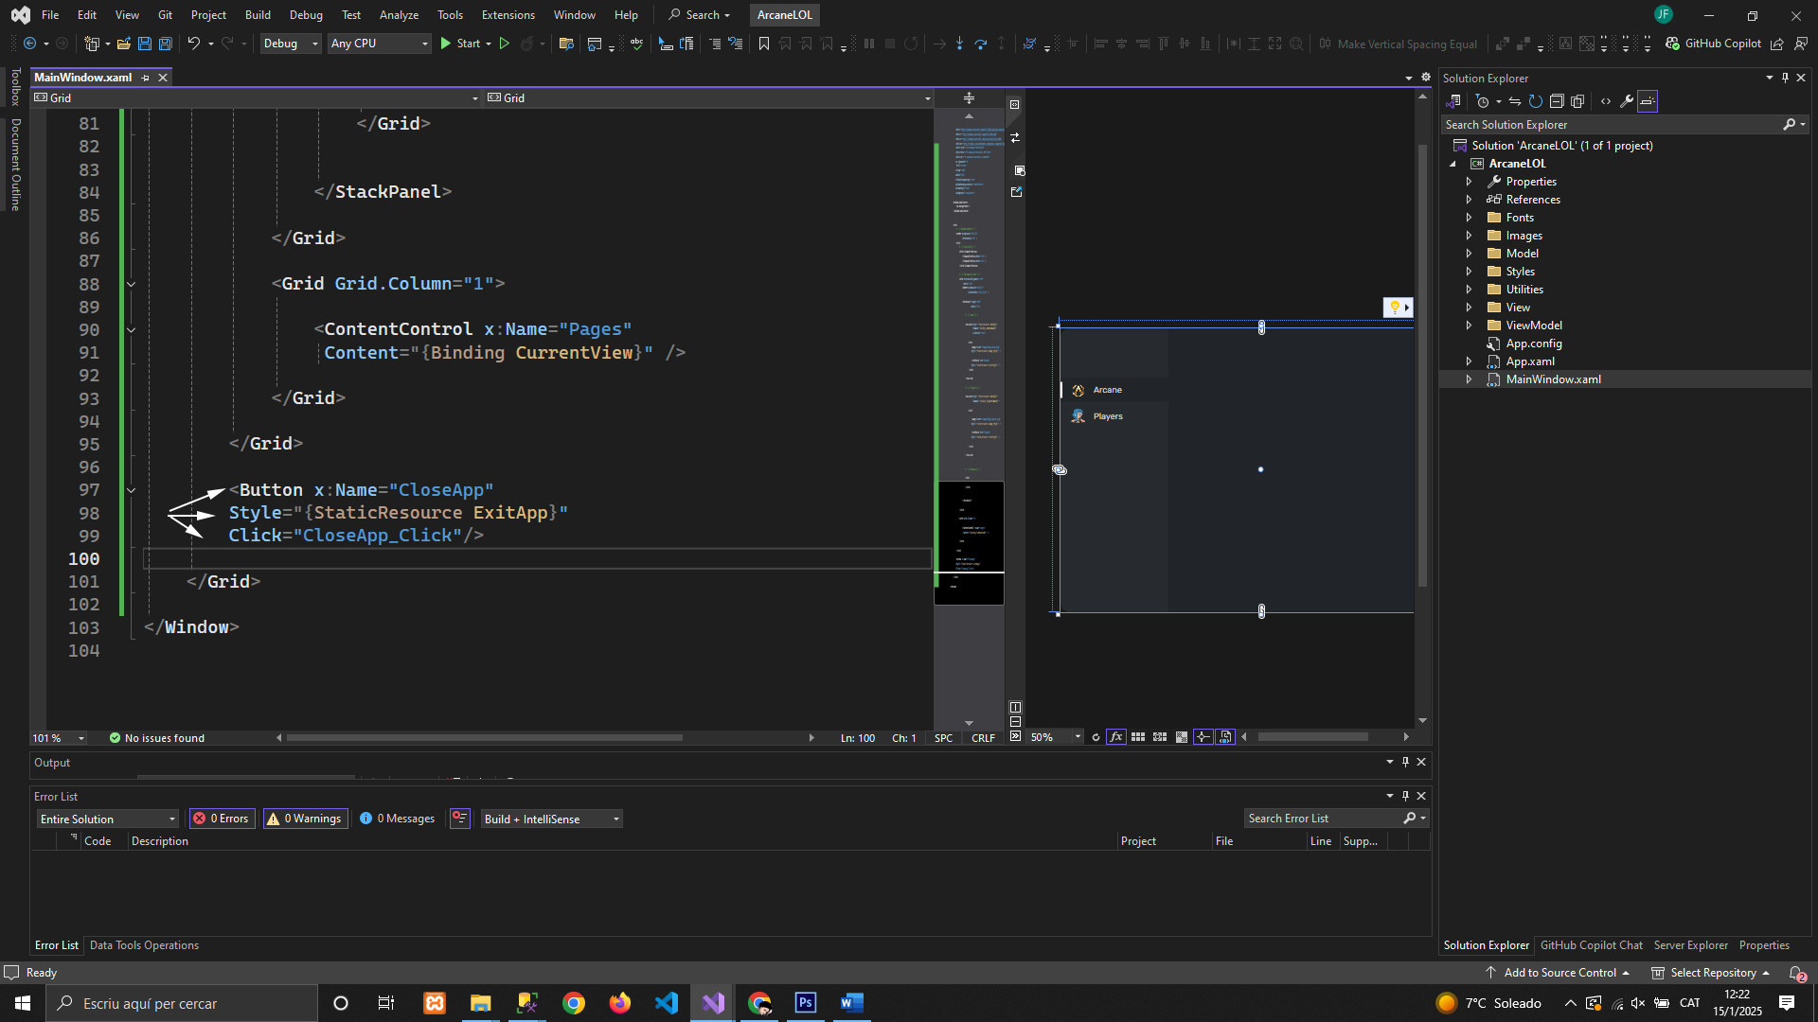Open the Build + IntelliSense dropdown
Viewport: 1818px width, 1022px height.
point(551,819)
